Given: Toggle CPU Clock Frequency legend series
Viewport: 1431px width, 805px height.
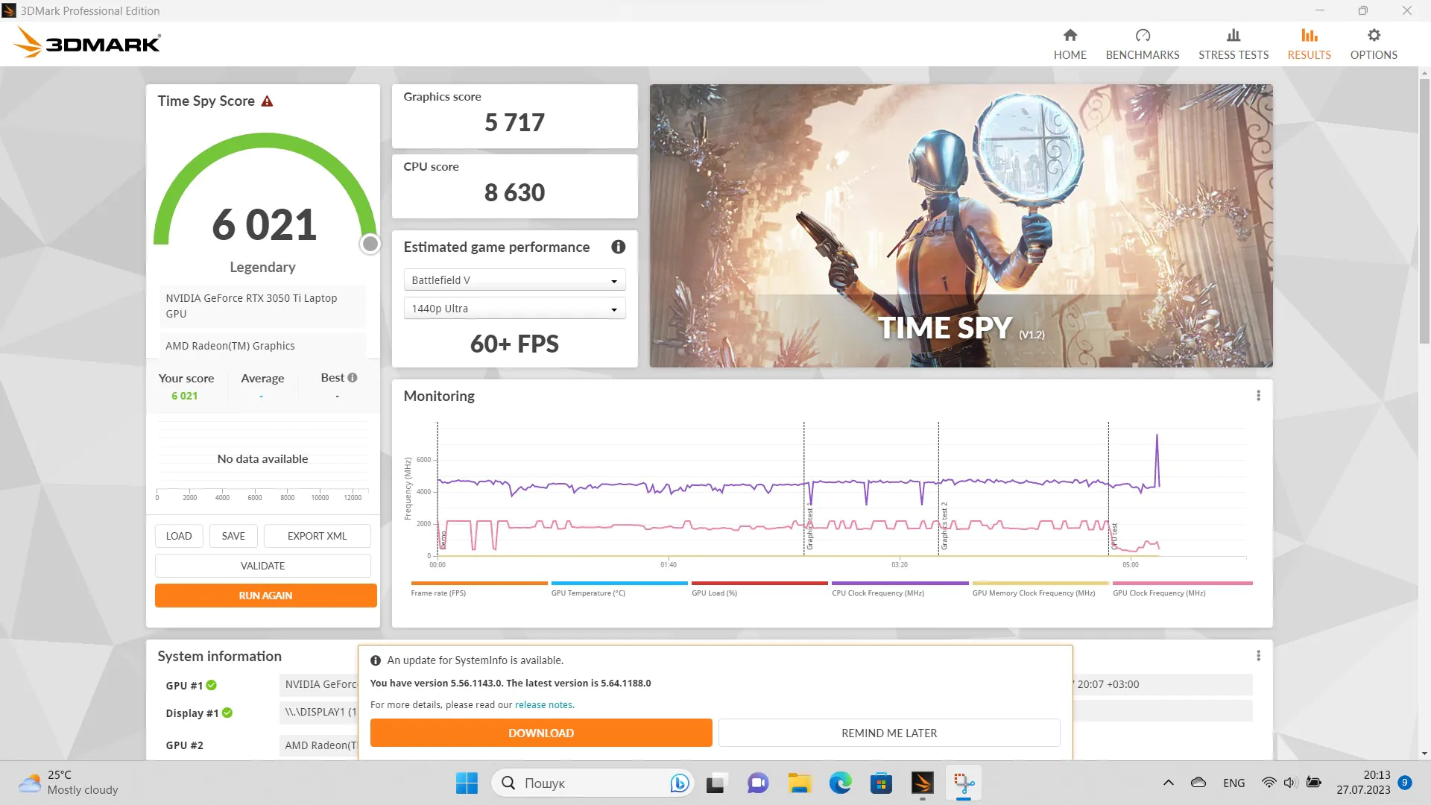Looking at the screenshot, I should tap(900, 589).
